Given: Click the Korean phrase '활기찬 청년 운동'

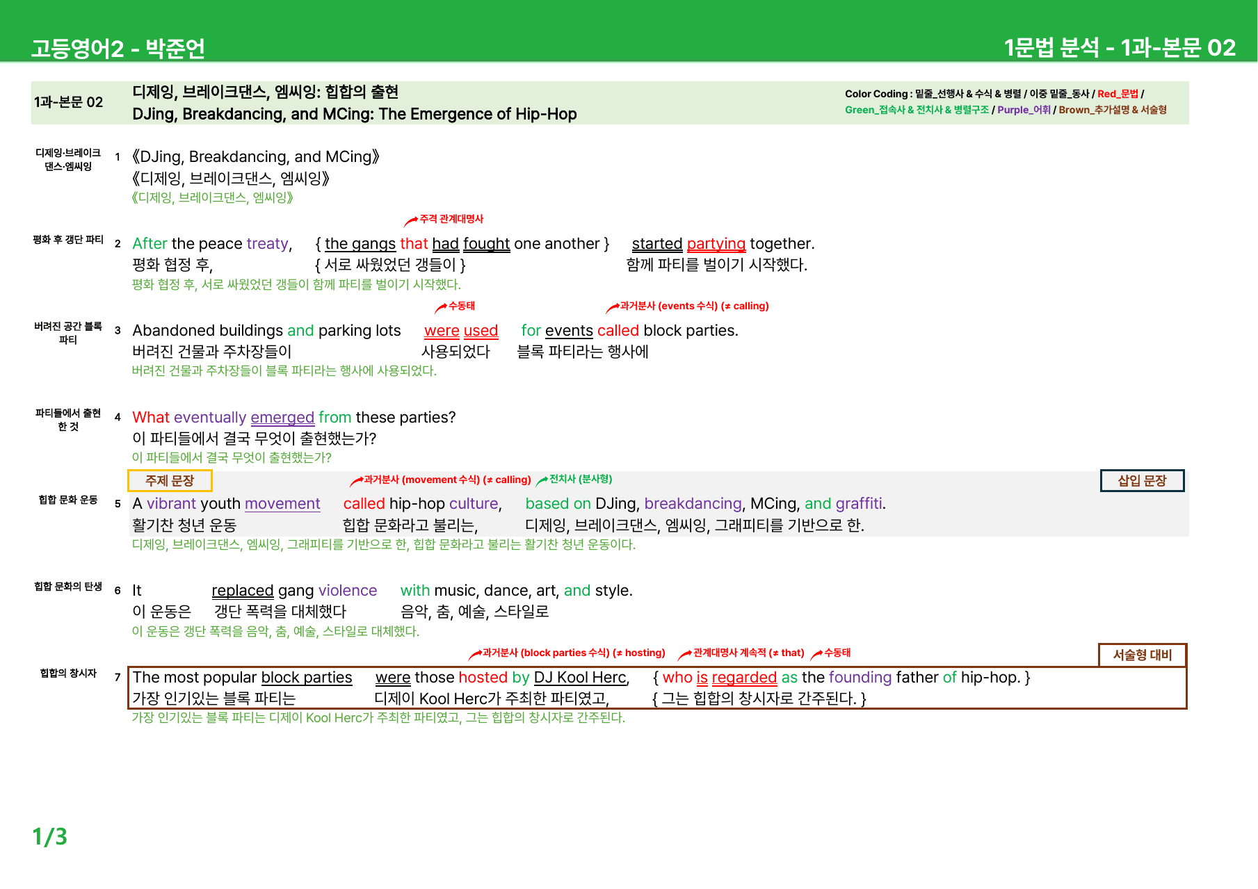Looking at the screenshot, I should click(x=184, y=525).
